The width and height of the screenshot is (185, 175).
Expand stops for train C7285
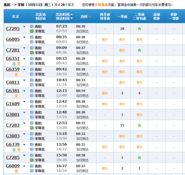(x=24, y=155)
